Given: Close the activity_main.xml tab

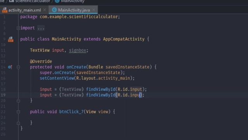Looking at the screenshot, I should [45, 10].
